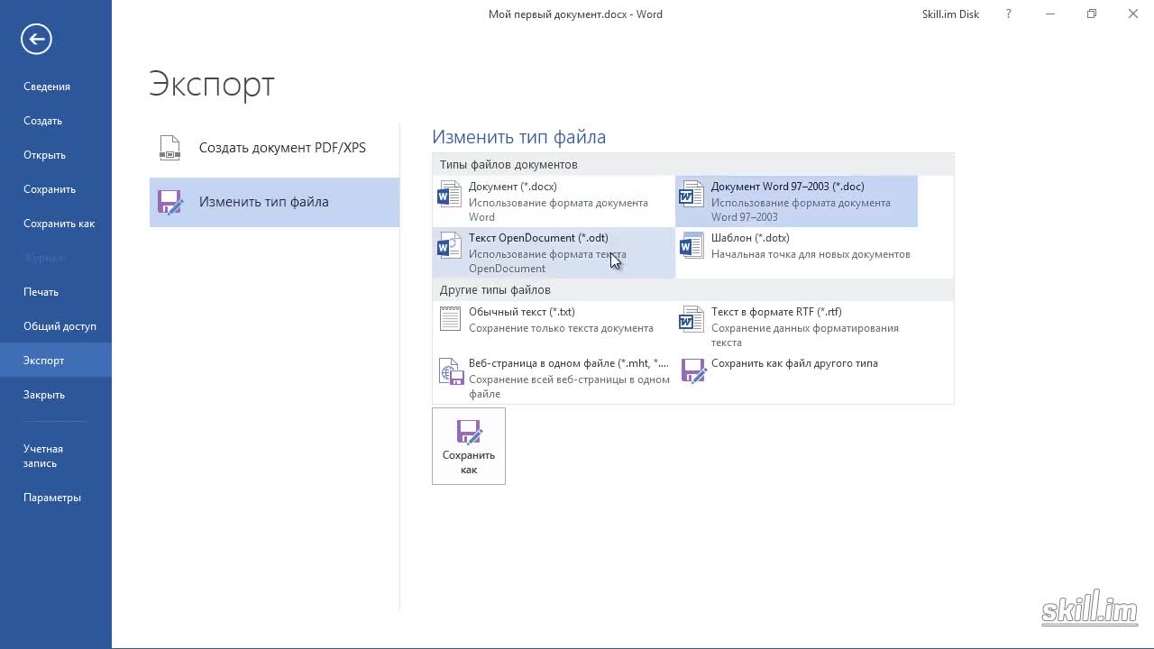
Task: Select Создать документ PDF/XPS option
Action: [x=274, y=148]
